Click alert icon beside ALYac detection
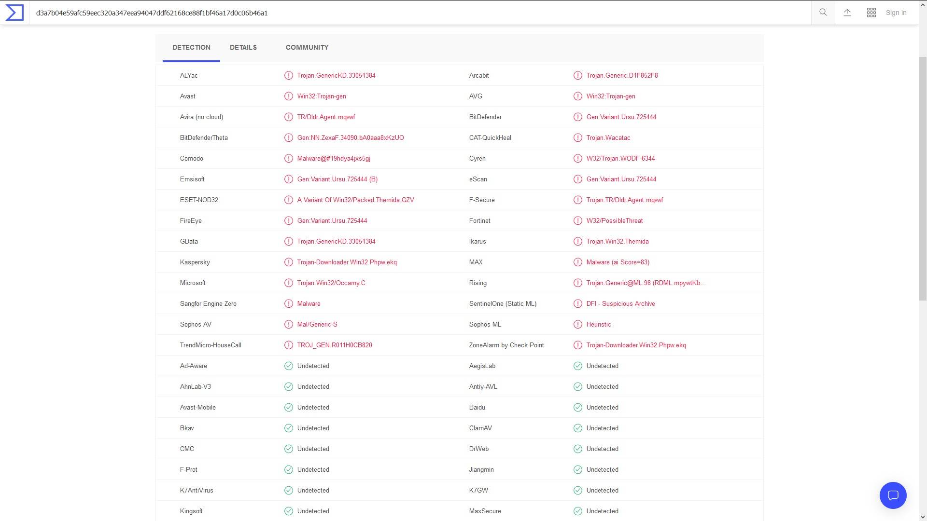Image resolution: width=927 pixels, height=521 pixels. coord(289,76)
